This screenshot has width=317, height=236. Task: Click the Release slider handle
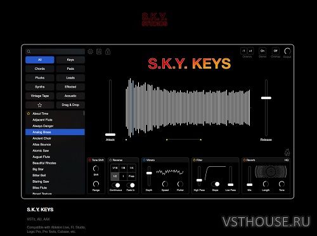(266, 98)
